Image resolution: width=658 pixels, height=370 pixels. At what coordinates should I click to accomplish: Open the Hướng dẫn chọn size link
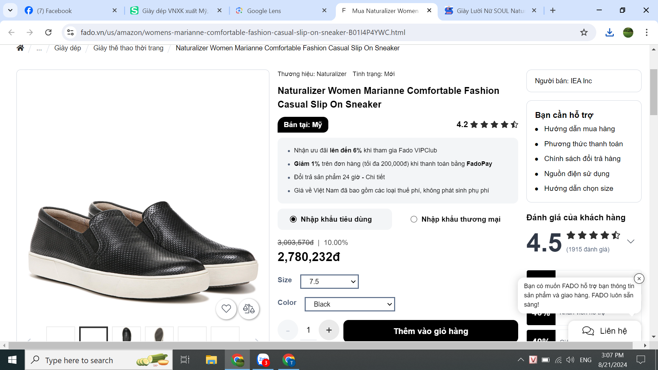(x=578, y=188)
